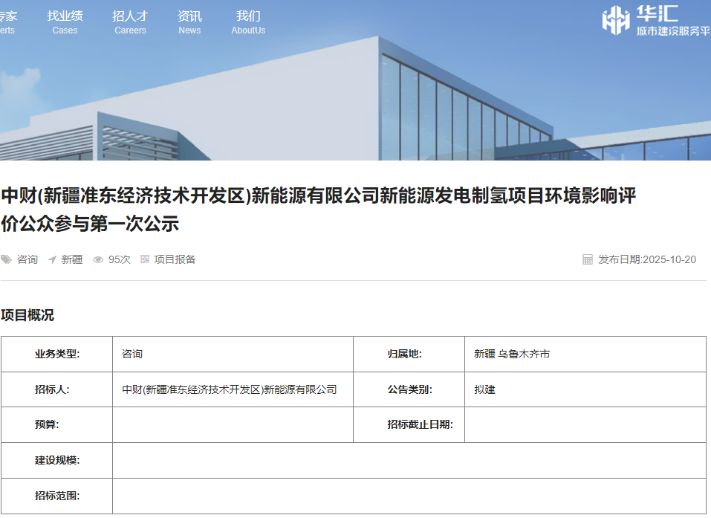Click the eye icon showing view count
The width and height of the screenshot is (711, 518).
pyautogui.click(x=97, y=259)
